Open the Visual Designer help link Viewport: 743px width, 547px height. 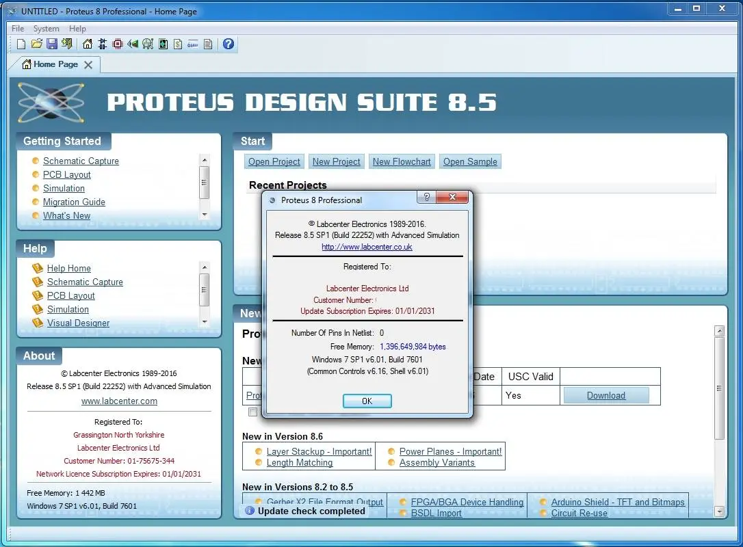pyautogui.click(x=78, y=323)
